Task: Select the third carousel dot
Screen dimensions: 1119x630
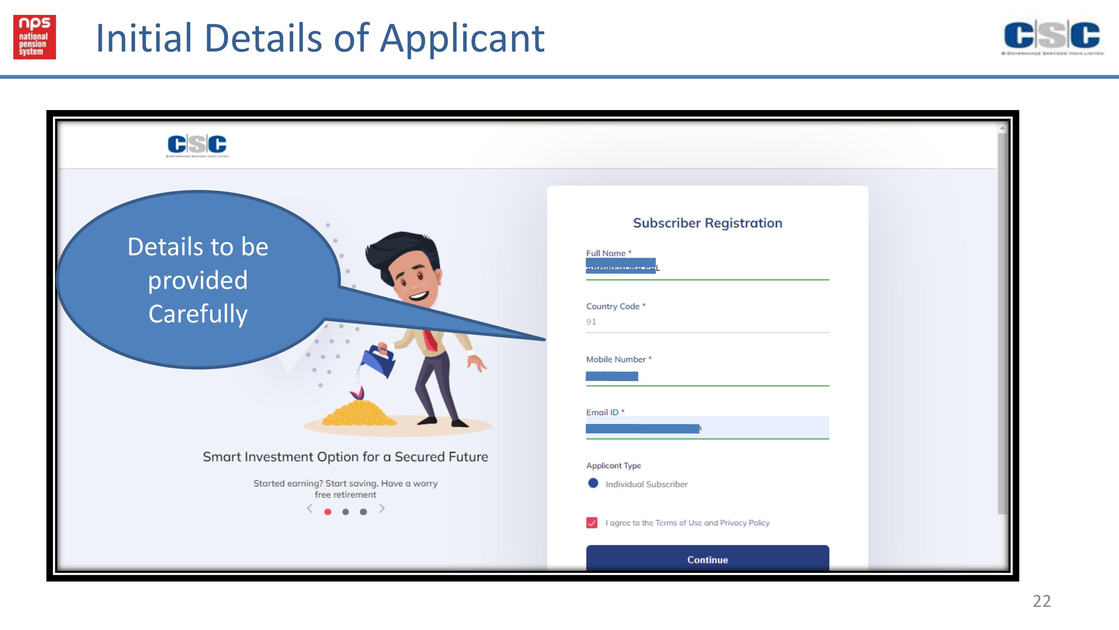Action: click(363, 512)
